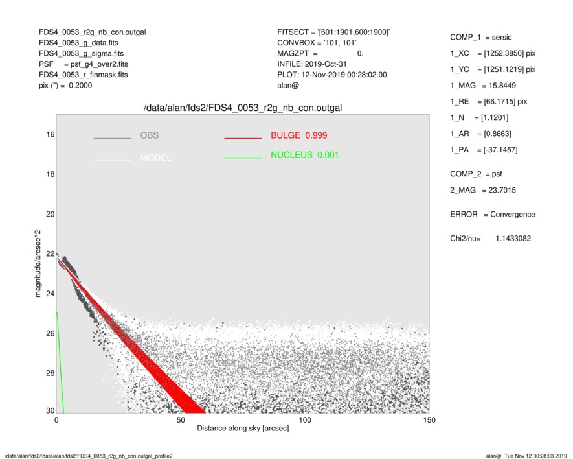This screenshot has width=573, height=459.
Task: Click the x-axis label Distance along sky [arcsec]
Action: [x=243, y=429]
